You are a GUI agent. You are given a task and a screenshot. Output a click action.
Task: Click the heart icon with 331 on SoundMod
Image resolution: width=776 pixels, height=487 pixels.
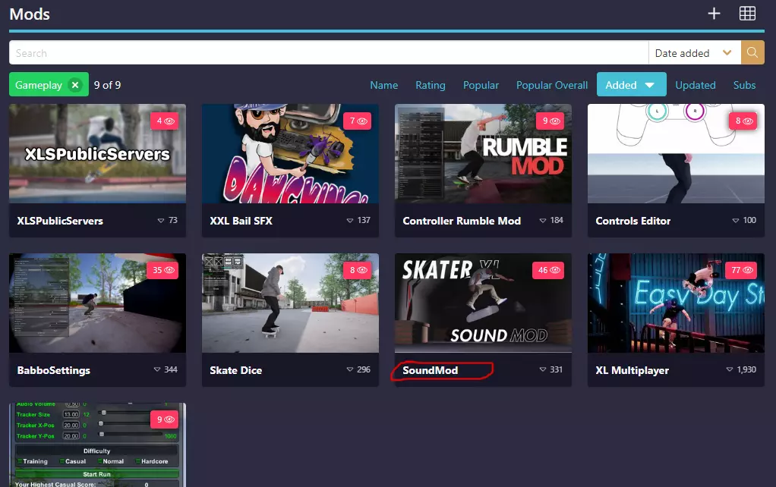pos(542,370)
